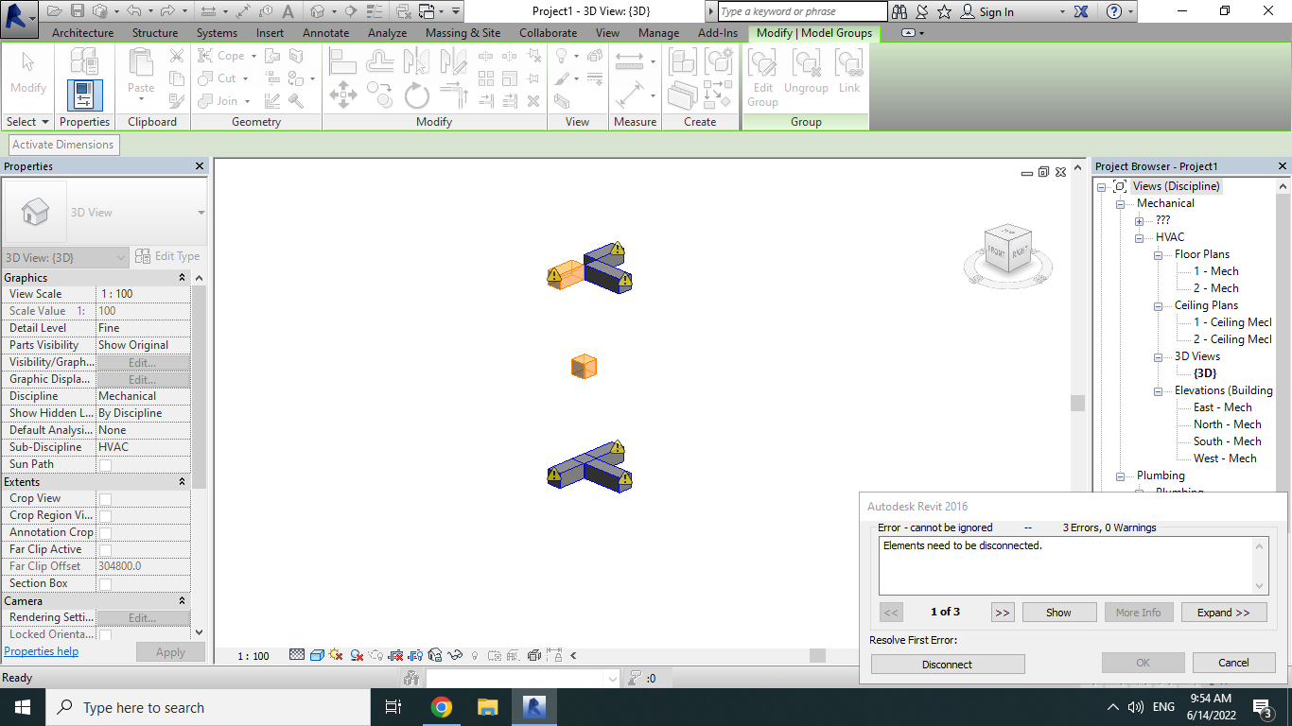1292x726 pixels.
Task: Switch to the Manage ribbon tab
Action: 658,31
